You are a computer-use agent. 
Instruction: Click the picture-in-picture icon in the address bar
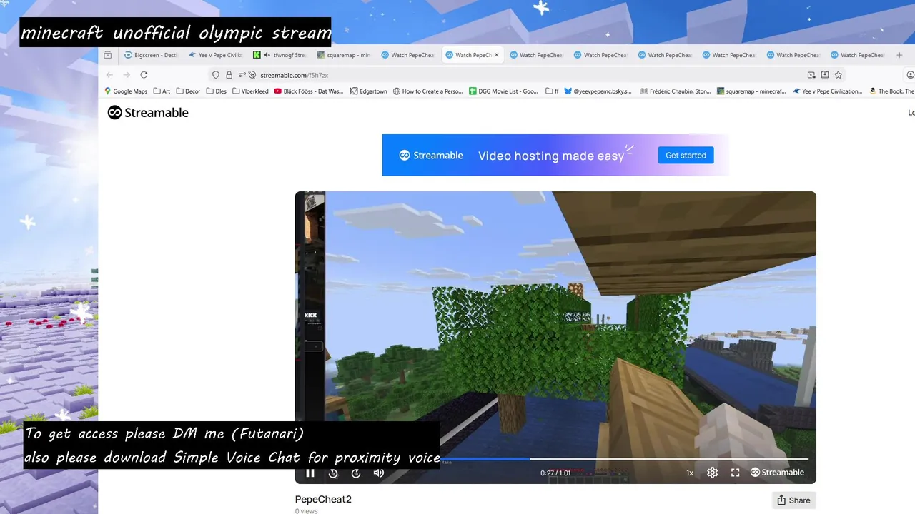(x=811, y=75)
